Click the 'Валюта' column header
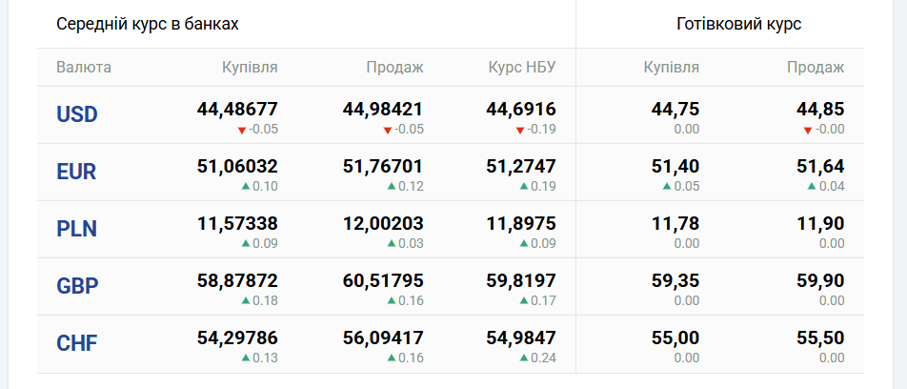 coord(84,68)
